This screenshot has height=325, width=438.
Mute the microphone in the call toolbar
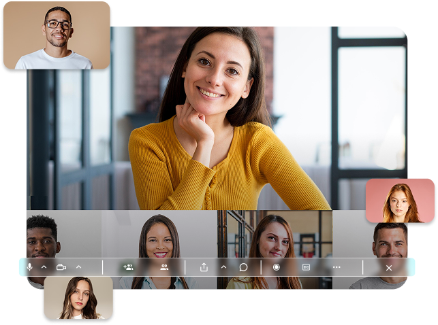coord(29,267)
